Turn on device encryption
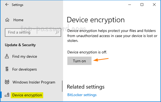Screen dimensions: 161x102 tap(79, 61)
